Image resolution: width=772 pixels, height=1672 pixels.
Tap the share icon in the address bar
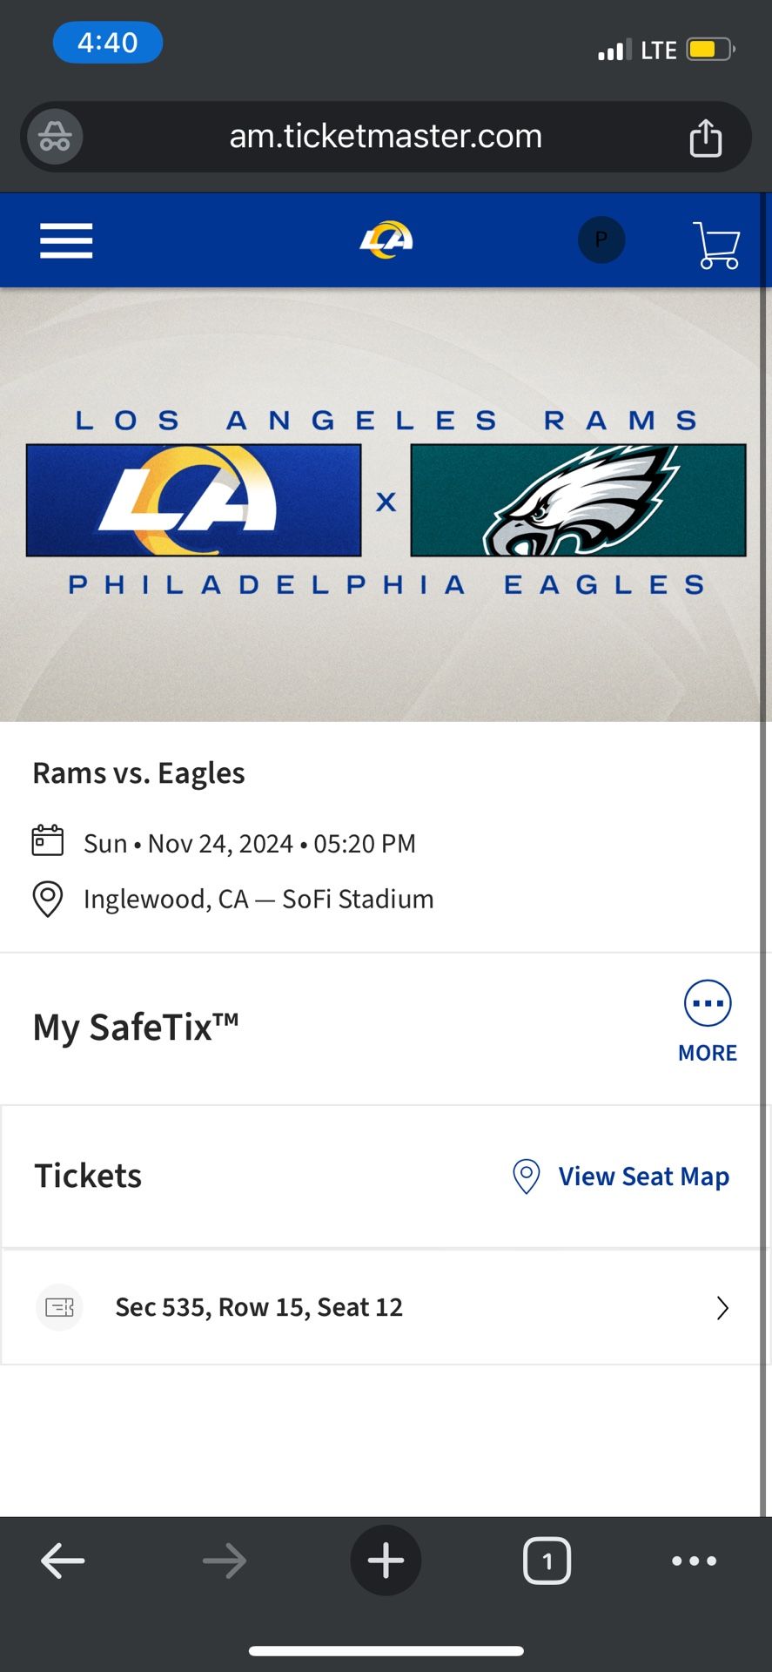click(x=706, y=137)
